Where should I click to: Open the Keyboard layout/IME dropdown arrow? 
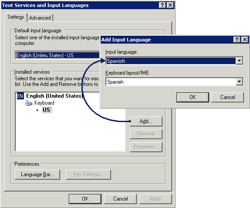click(x=239, y=82)
